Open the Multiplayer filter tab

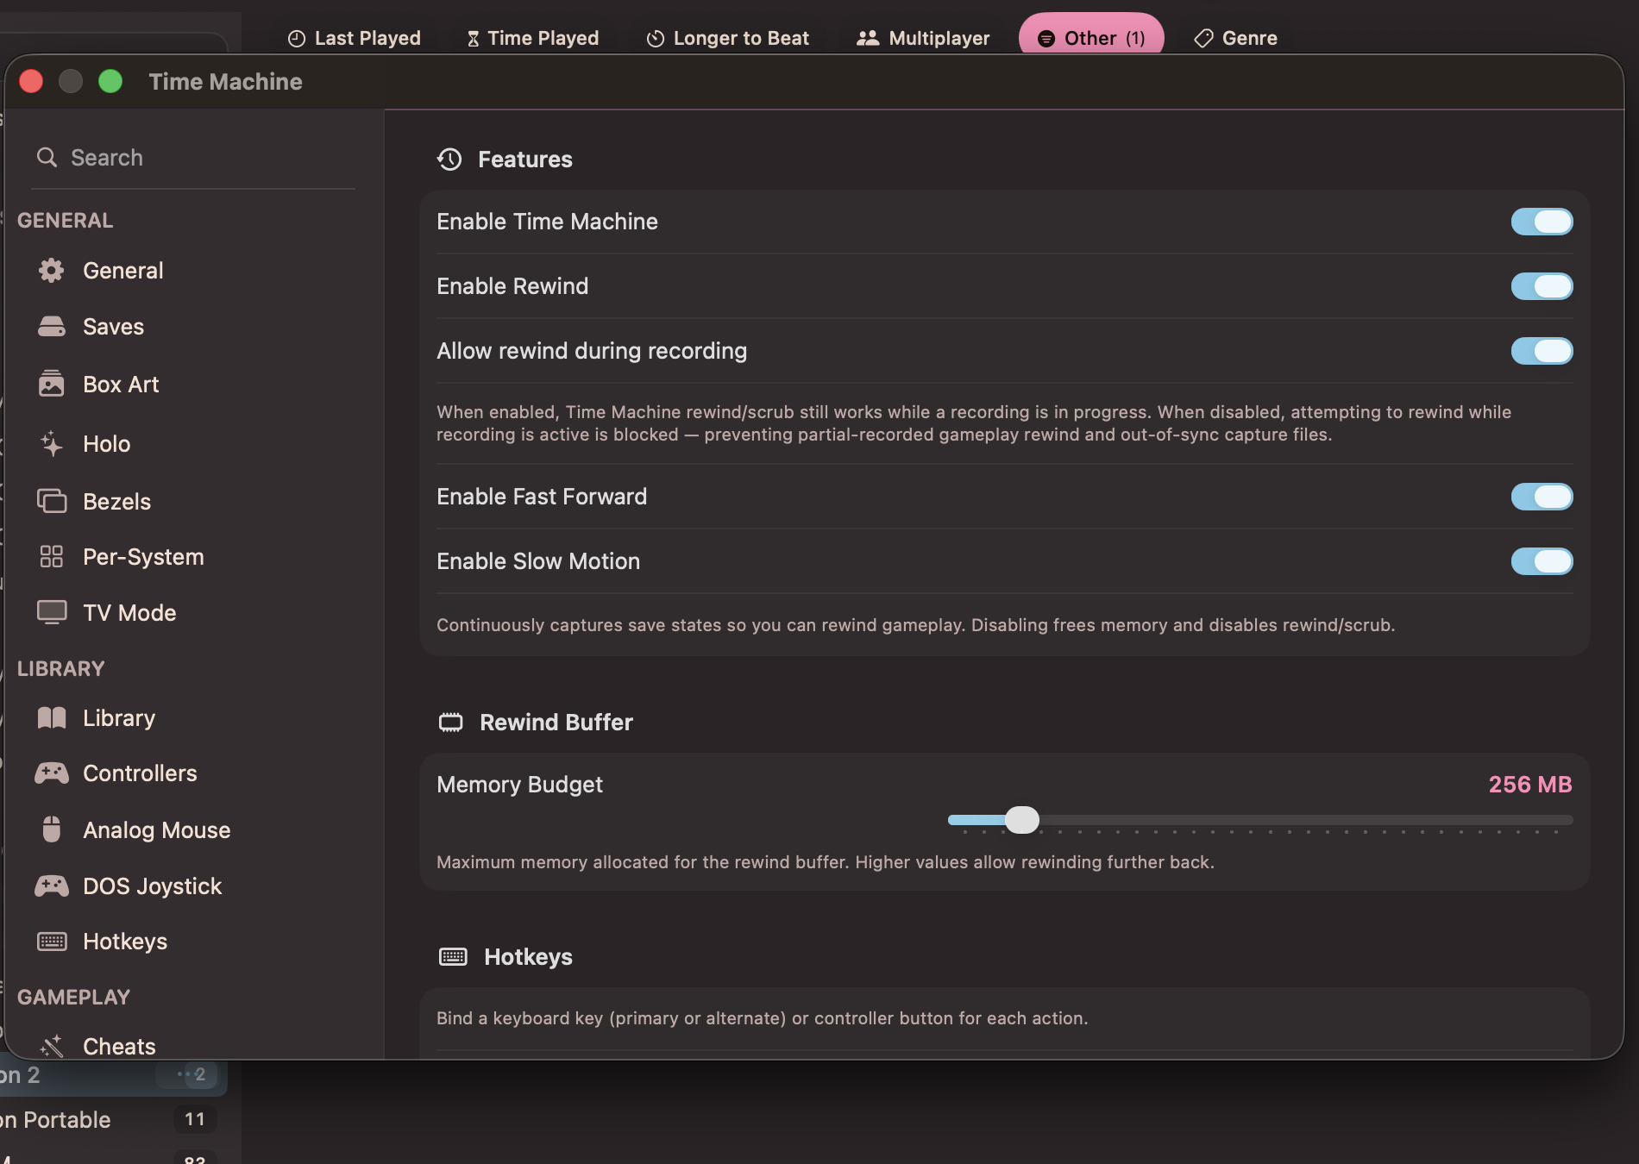pos(923,38)
